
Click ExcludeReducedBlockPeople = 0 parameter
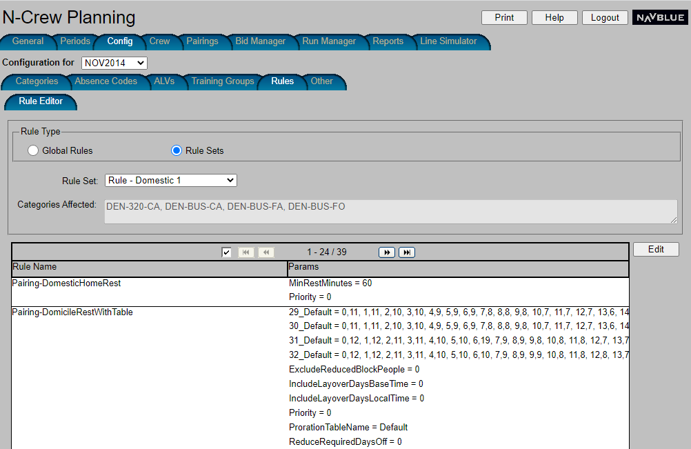(x=354, y=369)
